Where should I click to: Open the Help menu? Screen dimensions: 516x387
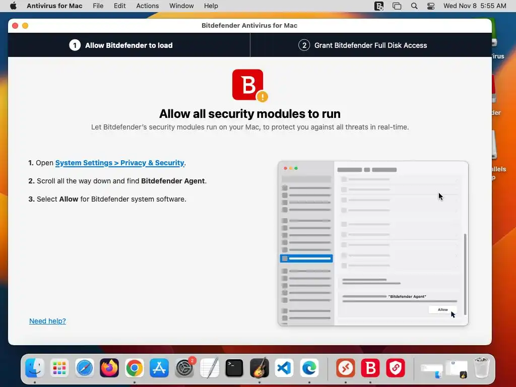pyautogui.click(x=211, y=6)
